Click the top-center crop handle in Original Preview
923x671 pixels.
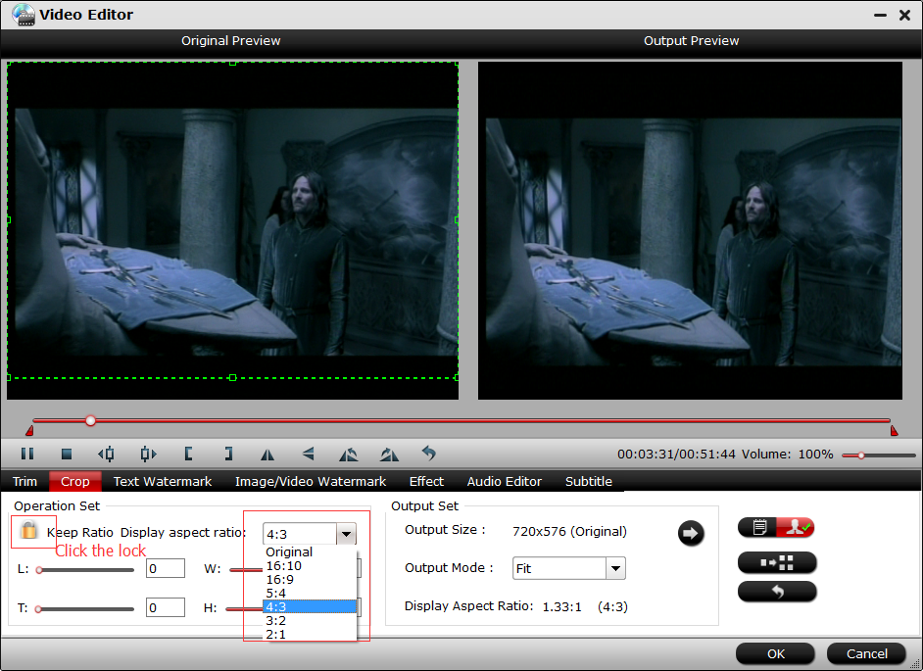tap(232, 63)
